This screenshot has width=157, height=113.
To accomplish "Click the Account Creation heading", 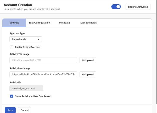I will (x=18, y=5).
